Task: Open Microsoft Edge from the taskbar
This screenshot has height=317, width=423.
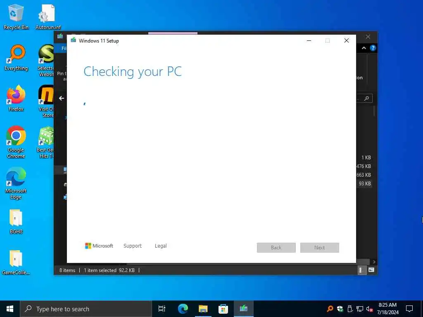Action: [183, 309]
